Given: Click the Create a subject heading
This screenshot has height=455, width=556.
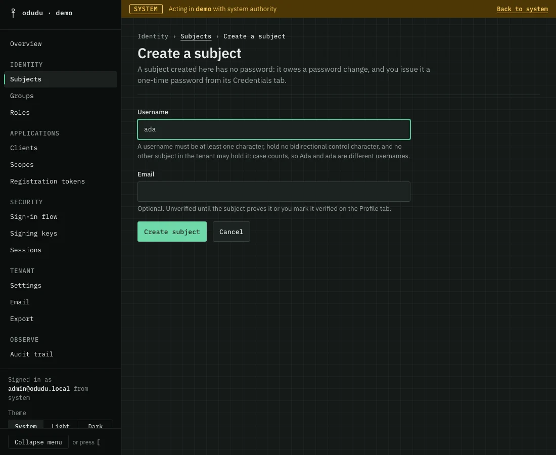Looking at the screenshot, I should pyautogui.click(x=190, y=53).
